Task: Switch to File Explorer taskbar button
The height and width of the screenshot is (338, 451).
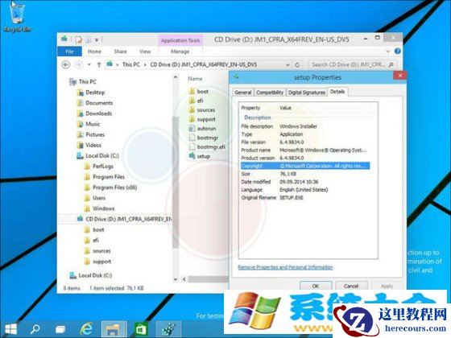Action: [x=114, y=329]
